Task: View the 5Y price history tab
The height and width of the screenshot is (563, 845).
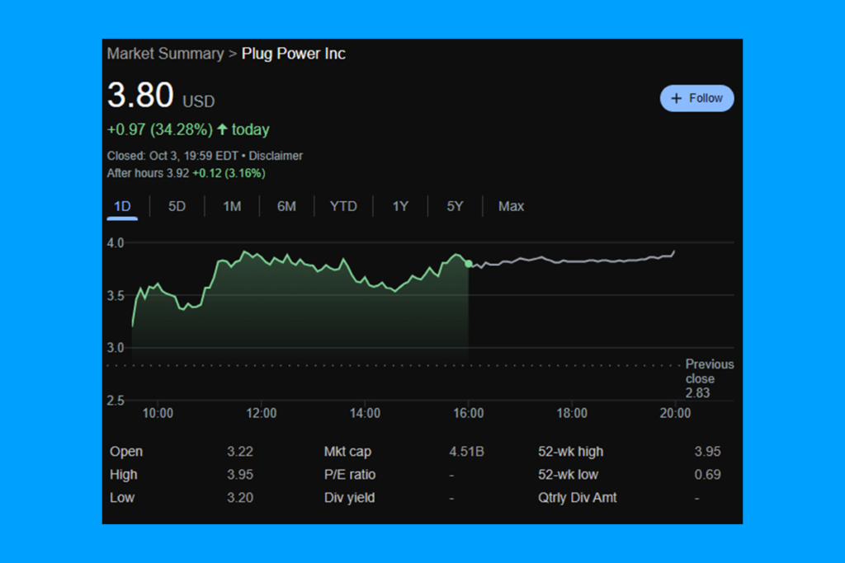Action: pos(455,206)
